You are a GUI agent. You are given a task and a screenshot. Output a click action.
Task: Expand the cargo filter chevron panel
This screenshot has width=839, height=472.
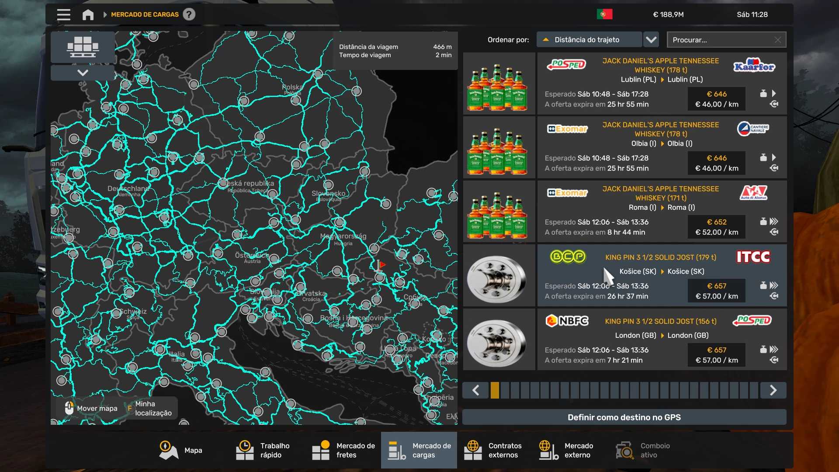click(83, 73)
